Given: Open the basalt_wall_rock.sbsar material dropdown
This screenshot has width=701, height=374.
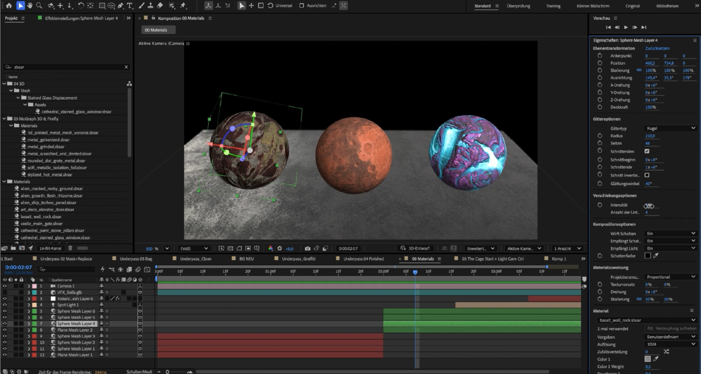Looking at the screenshot, I should coord(647,320).
